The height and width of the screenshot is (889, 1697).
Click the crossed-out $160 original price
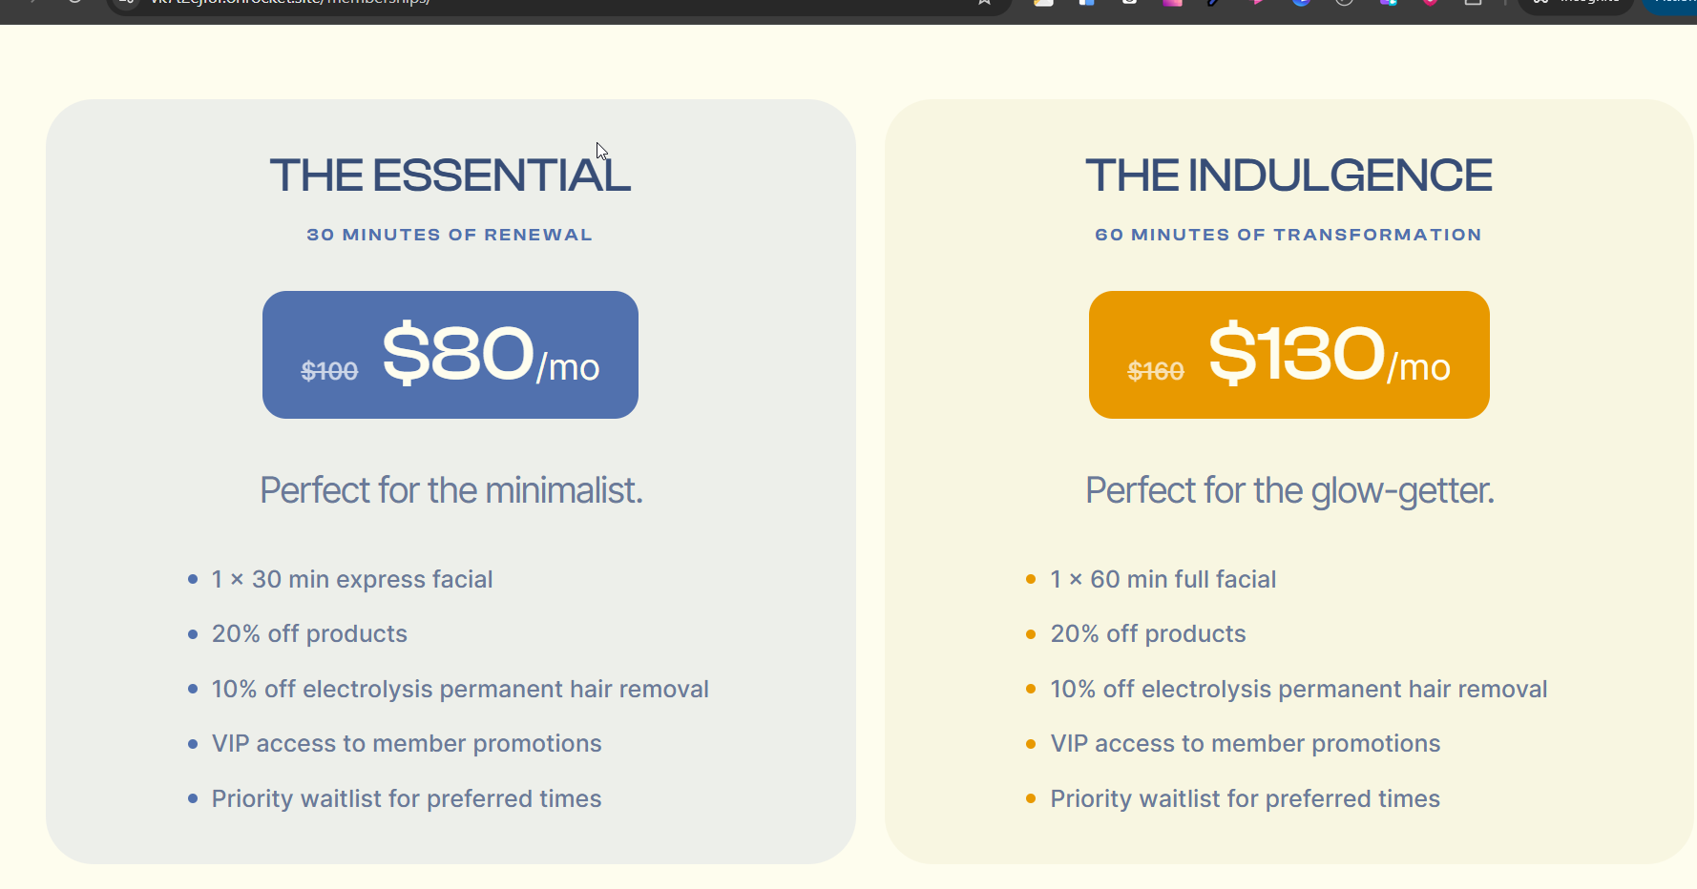[1156, 371]
